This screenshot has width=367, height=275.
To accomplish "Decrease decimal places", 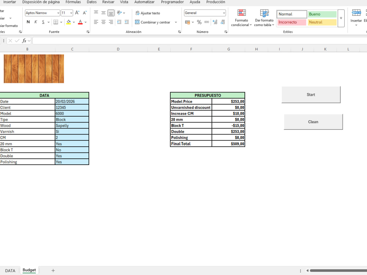I will [223, 22].
